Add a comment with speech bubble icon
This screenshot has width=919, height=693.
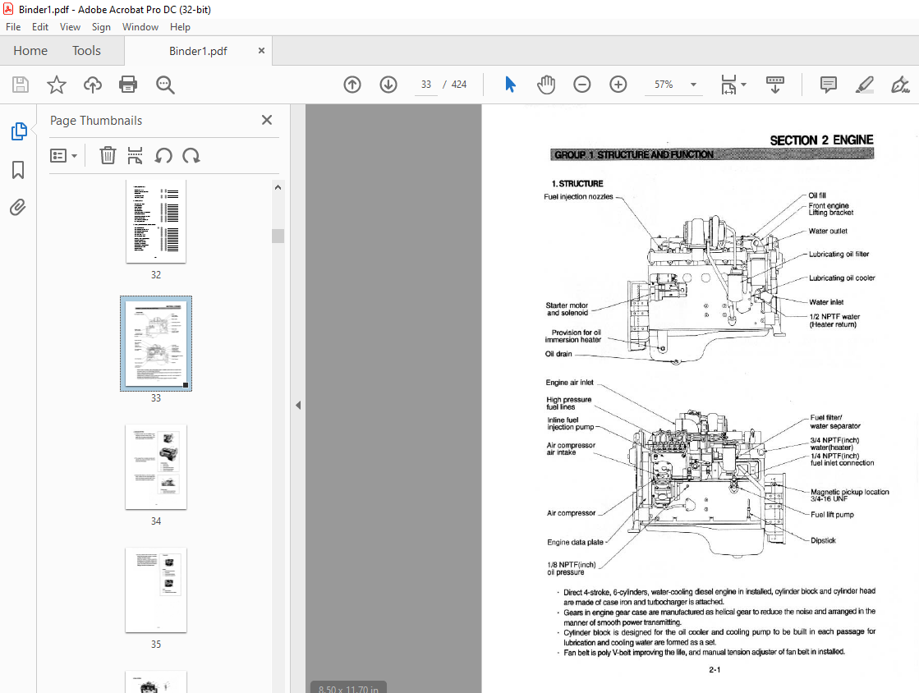[828, 85]
